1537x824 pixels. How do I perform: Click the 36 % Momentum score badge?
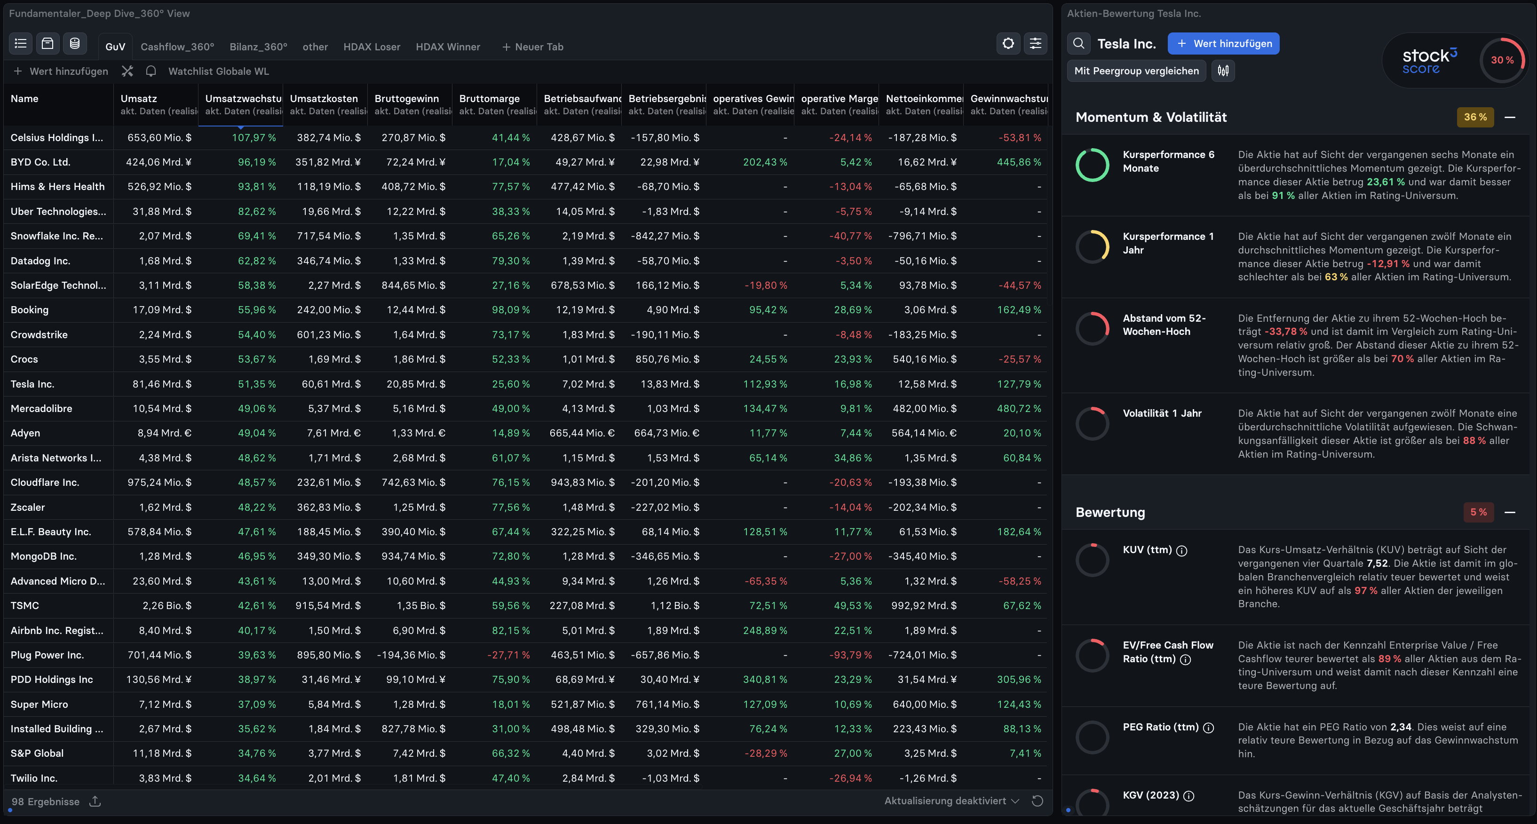pyautogui.click(x=1475, y=118)
